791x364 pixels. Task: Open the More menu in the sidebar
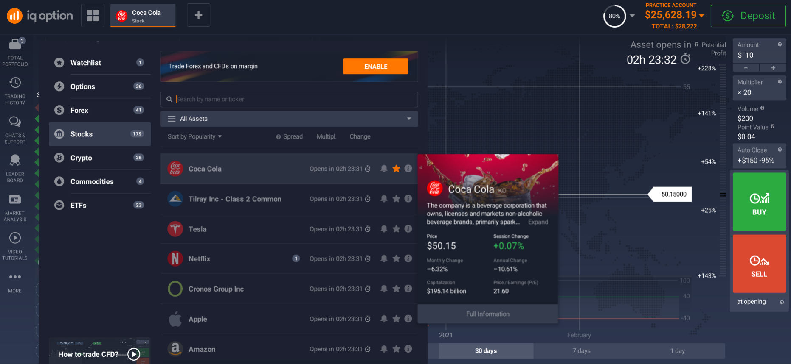click(15, 283)
